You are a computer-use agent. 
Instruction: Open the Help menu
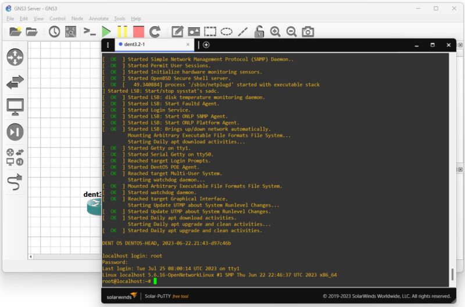pos(136,19)
